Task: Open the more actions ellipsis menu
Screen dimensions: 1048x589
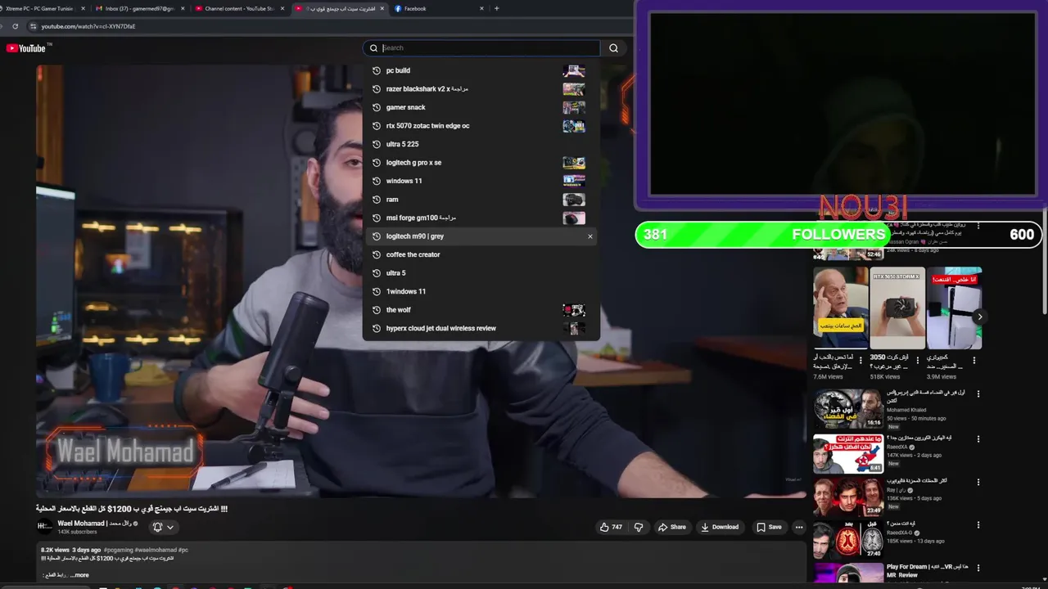Action: pos(799,527)
